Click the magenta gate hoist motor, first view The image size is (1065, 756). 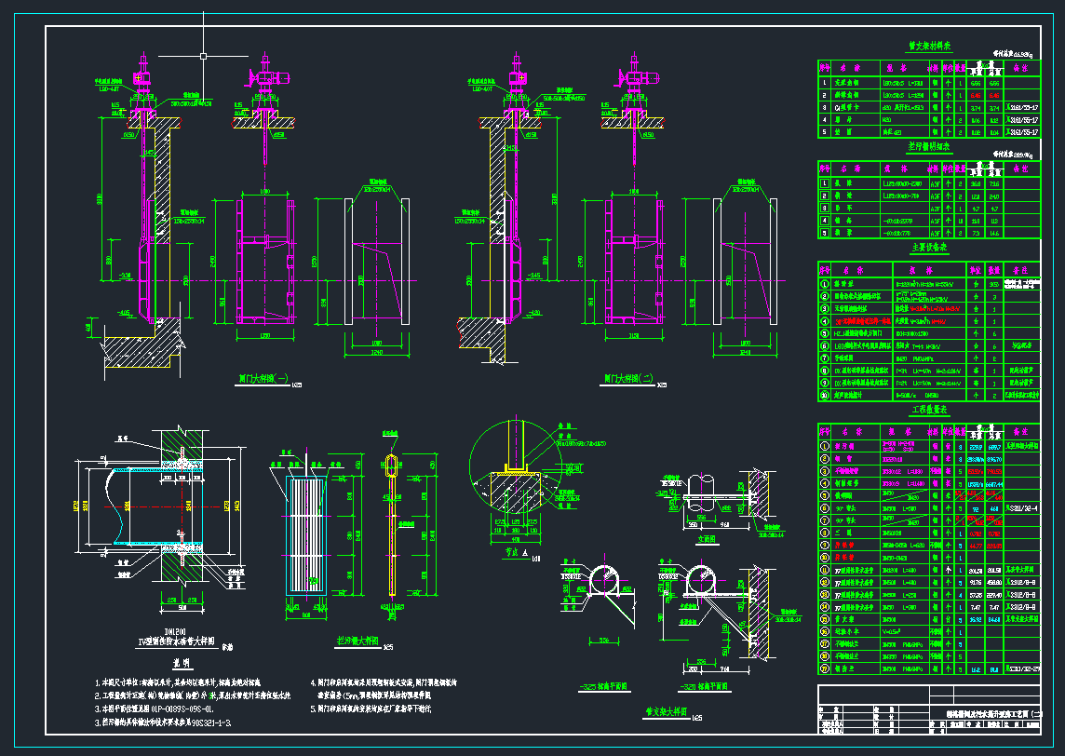pyautogui.click(x=142, y=76)
